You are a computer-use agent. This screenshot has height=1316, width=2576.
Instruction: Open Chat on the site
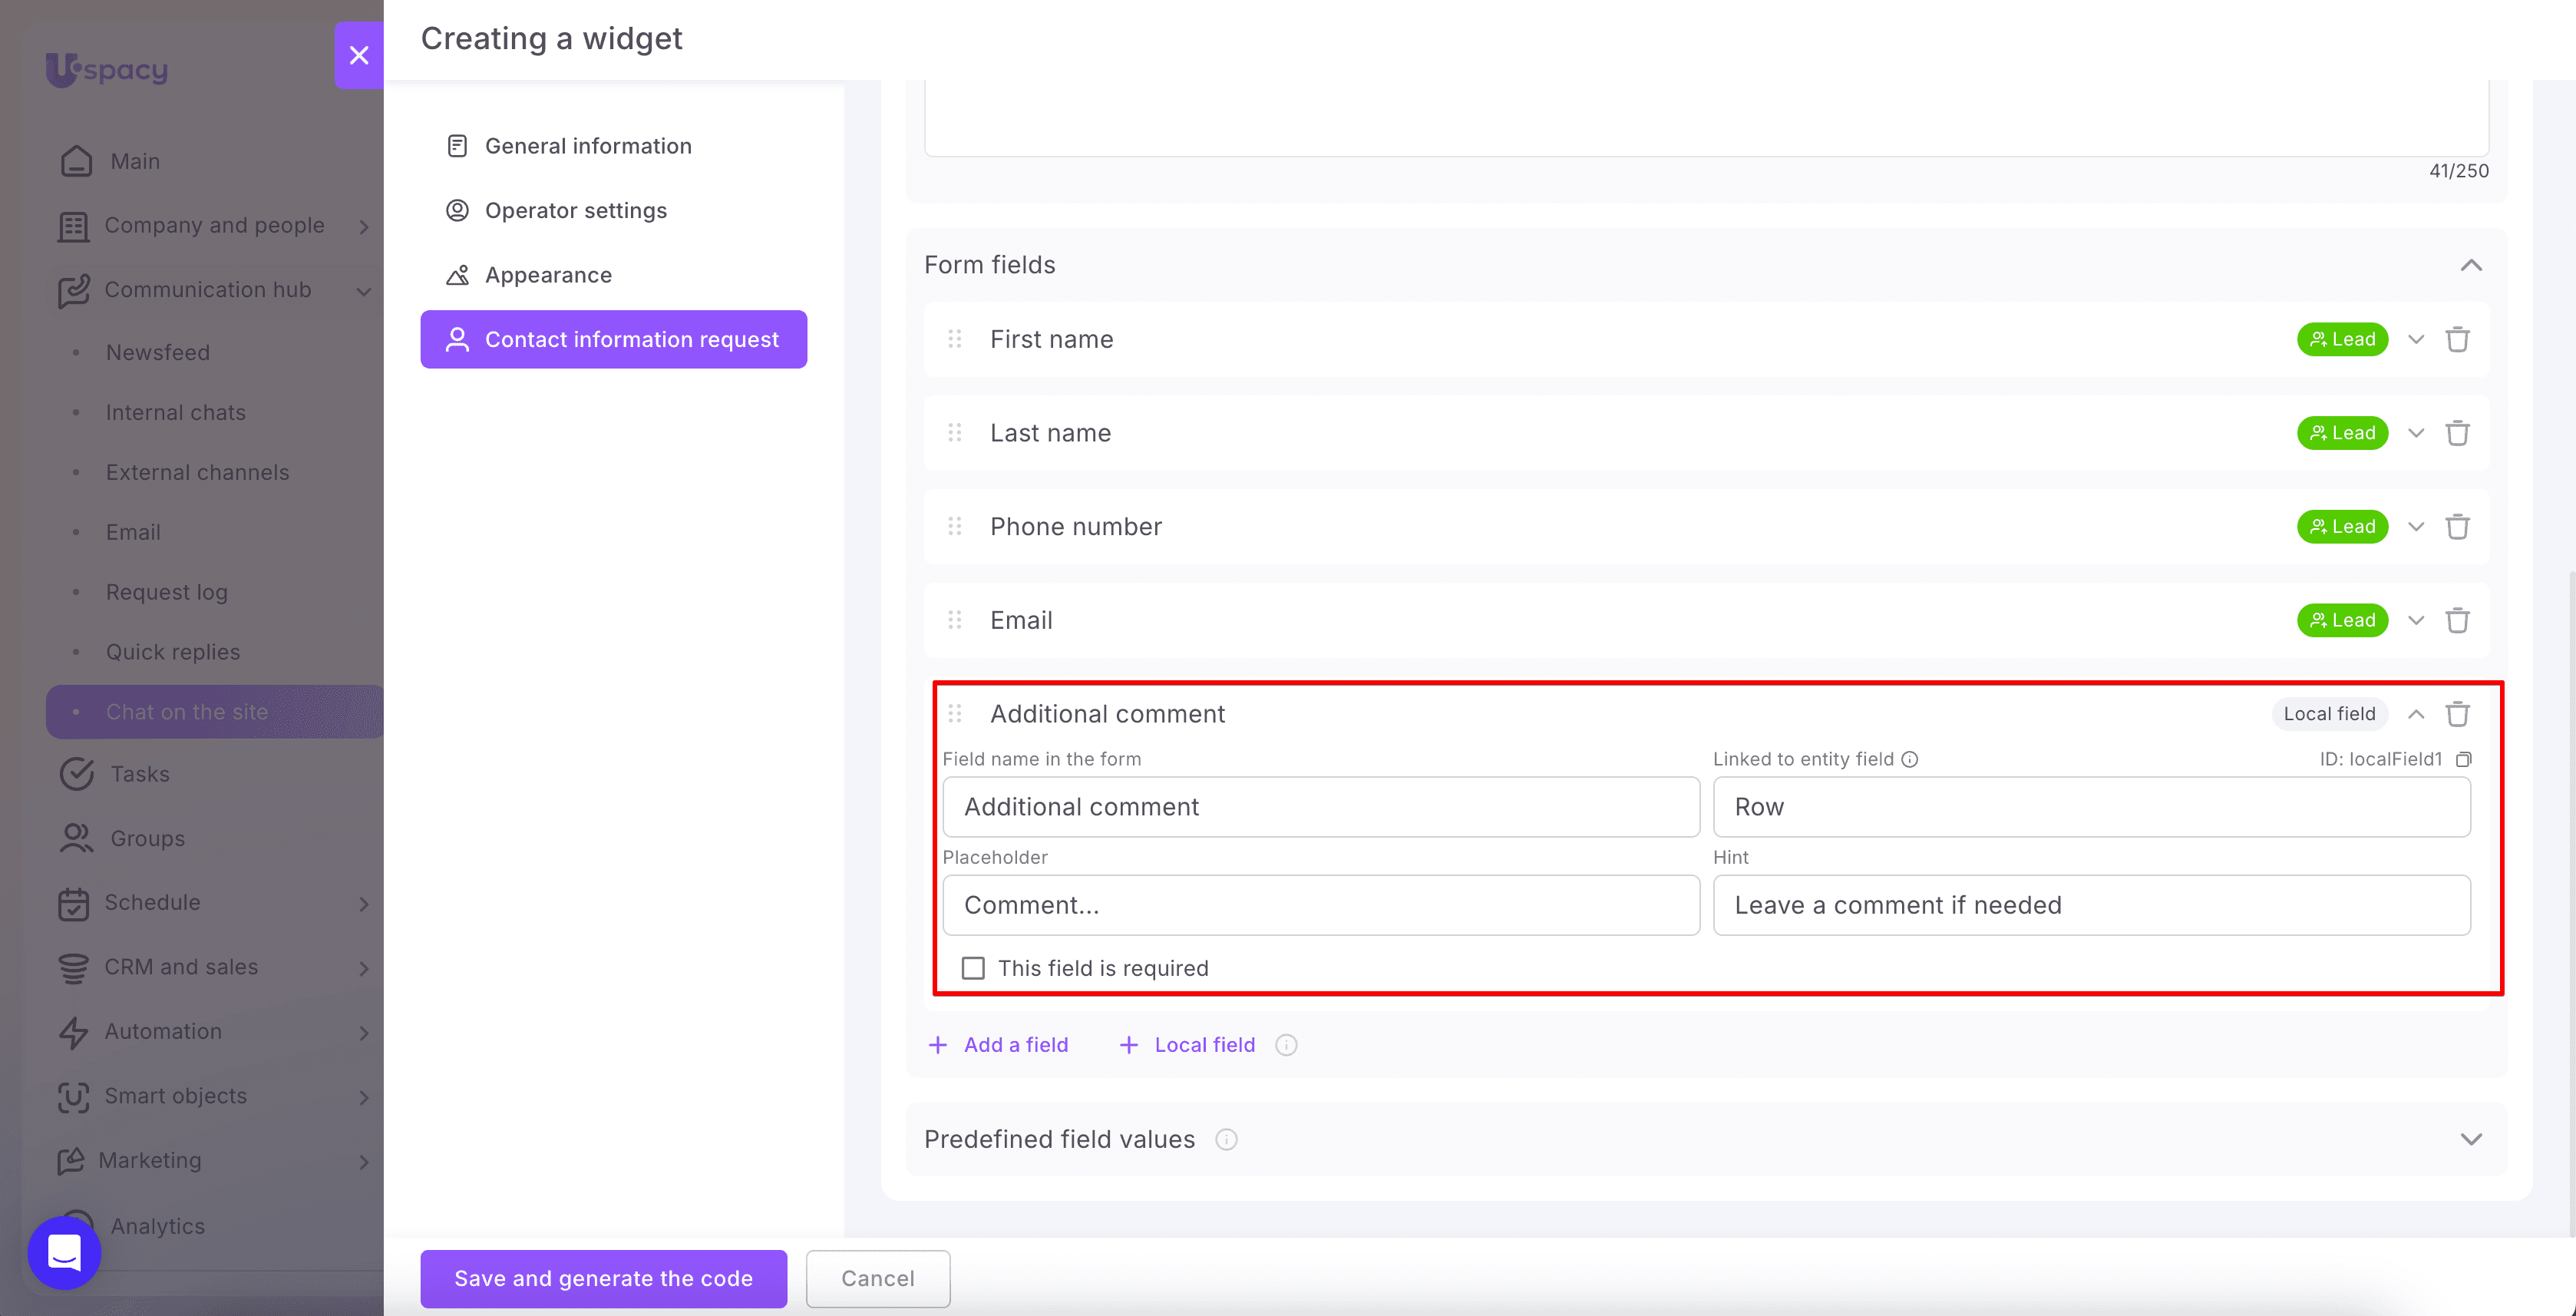coord(215,712)
